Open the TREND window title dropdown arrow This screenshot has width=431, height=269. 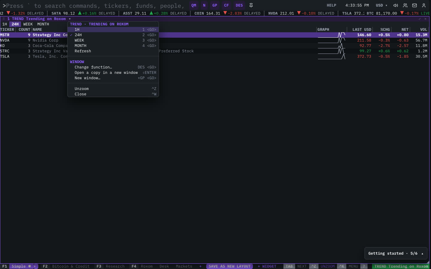click(x=70, y=19)
